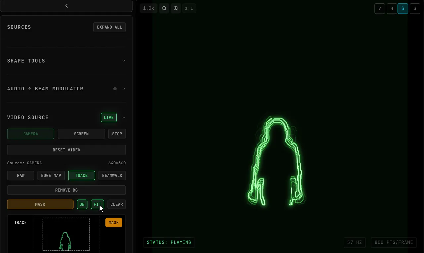Toggle the mask ON button

pos(82,204)
